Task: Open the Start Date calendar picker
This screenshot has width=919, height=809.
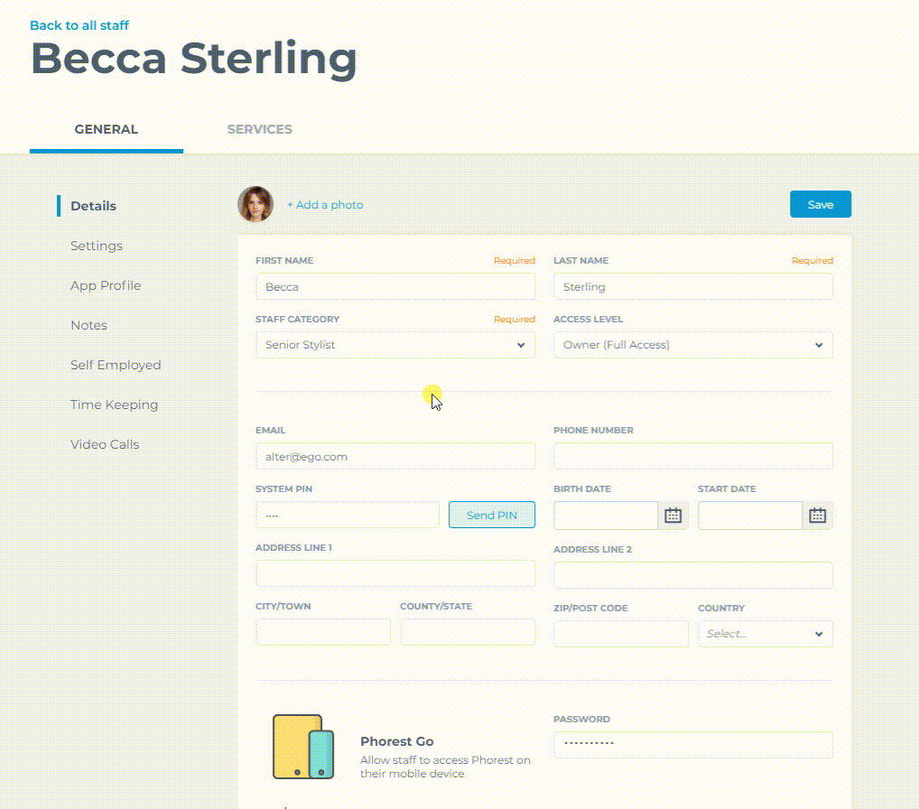Action: coord(817,516)
